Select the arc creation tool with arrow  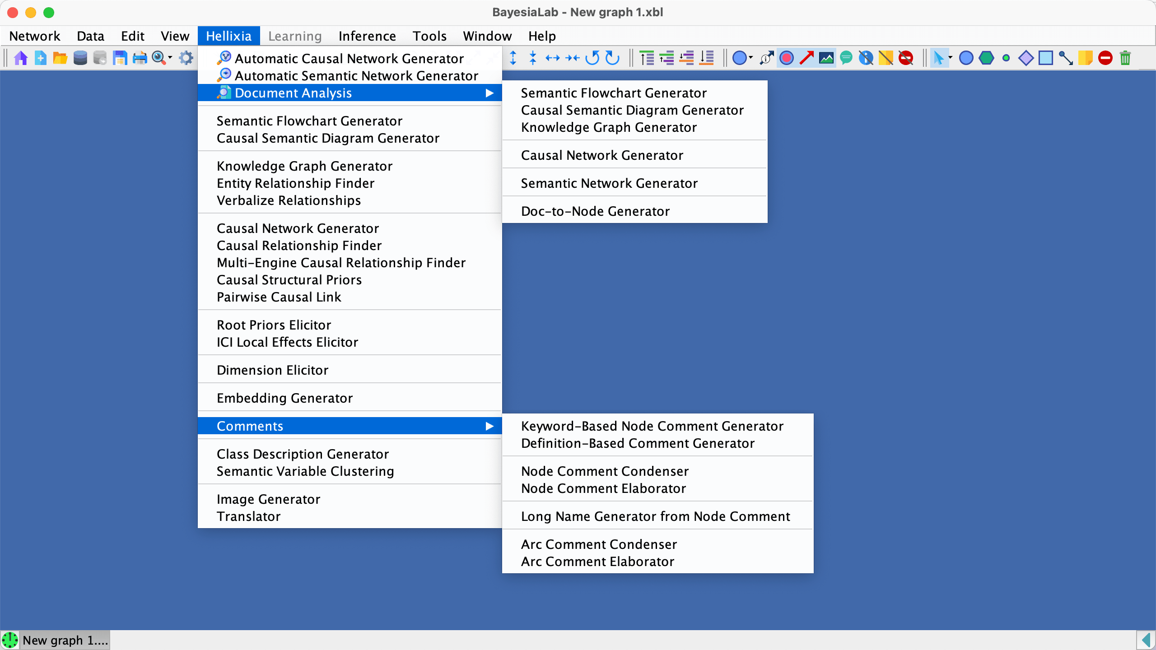tap(1066, 58)
